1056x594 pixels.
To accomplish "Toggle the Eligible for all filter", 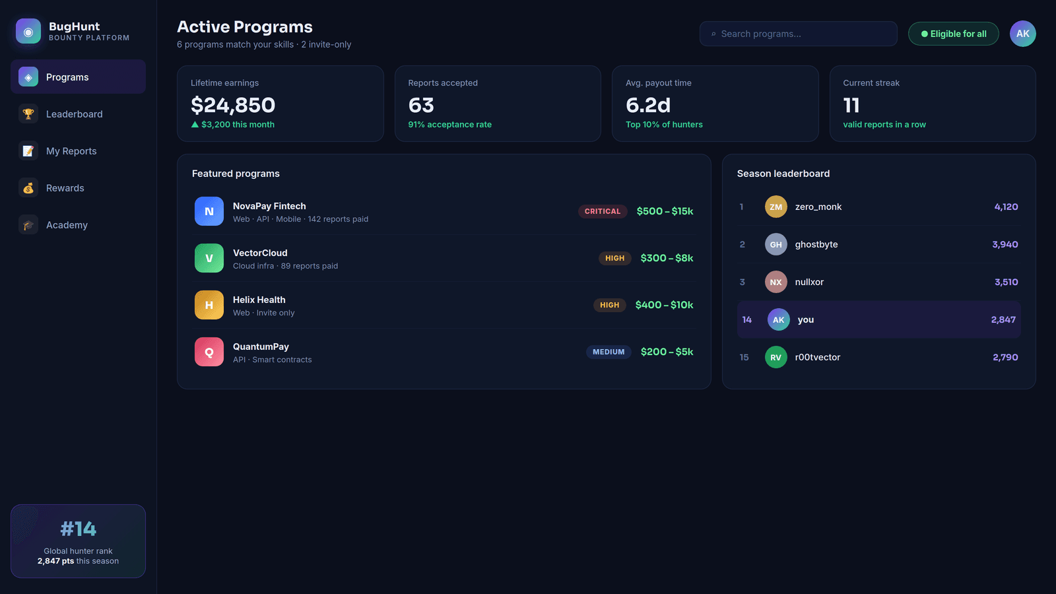I will pyautogui.click(x=954, y=34).
